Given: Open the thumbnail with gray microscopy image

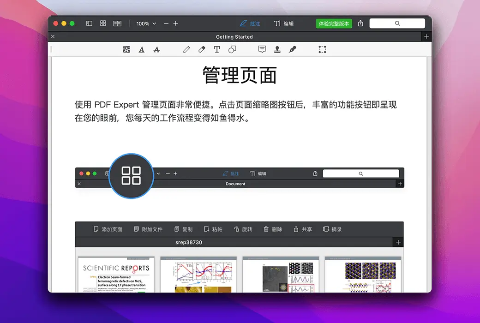Looking at the screenshot, I should [281, 275].
